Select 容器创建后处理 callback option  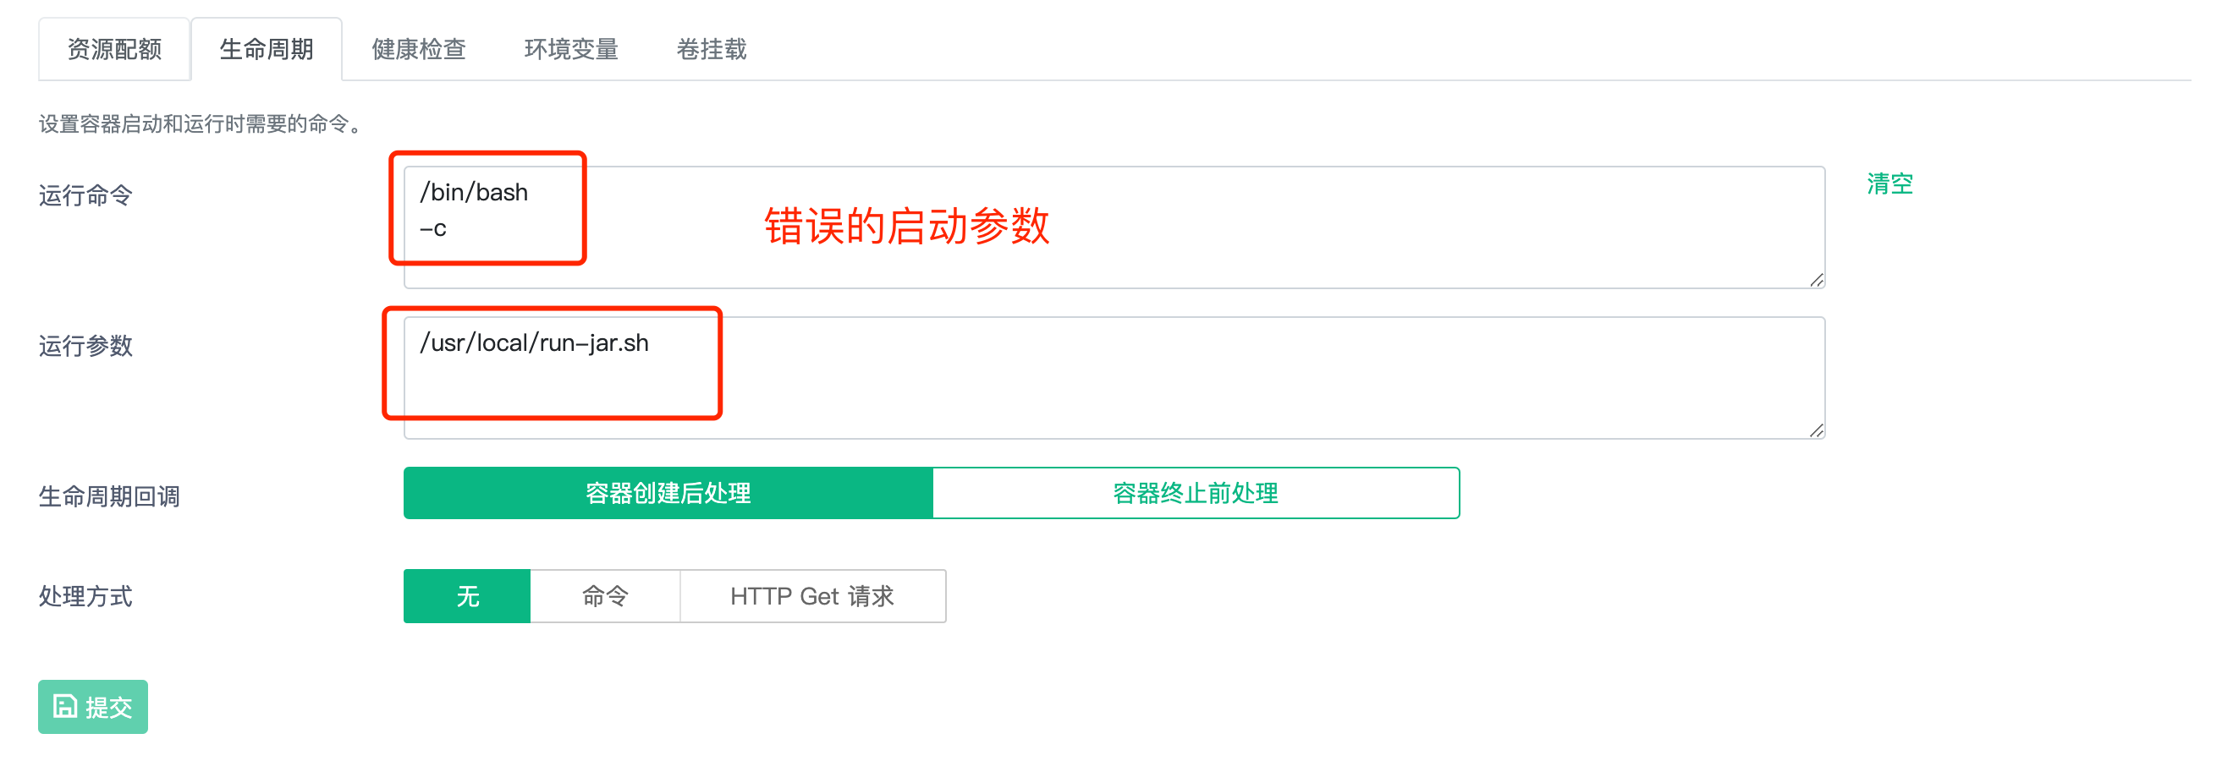point(668,493)
